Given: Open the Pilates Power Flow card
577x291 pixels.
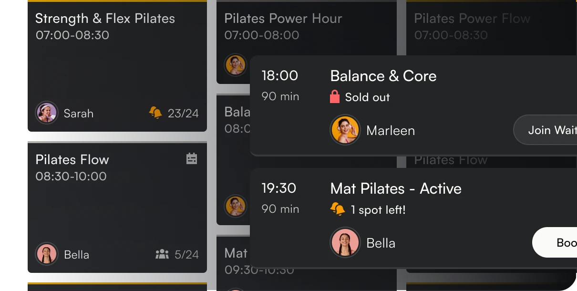Looking at the screenshot, I should (x=472, y=19).
